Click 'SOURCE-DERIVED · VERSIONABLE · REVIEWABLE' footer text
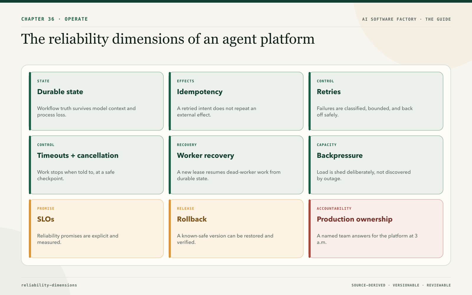 pos(401,285)
